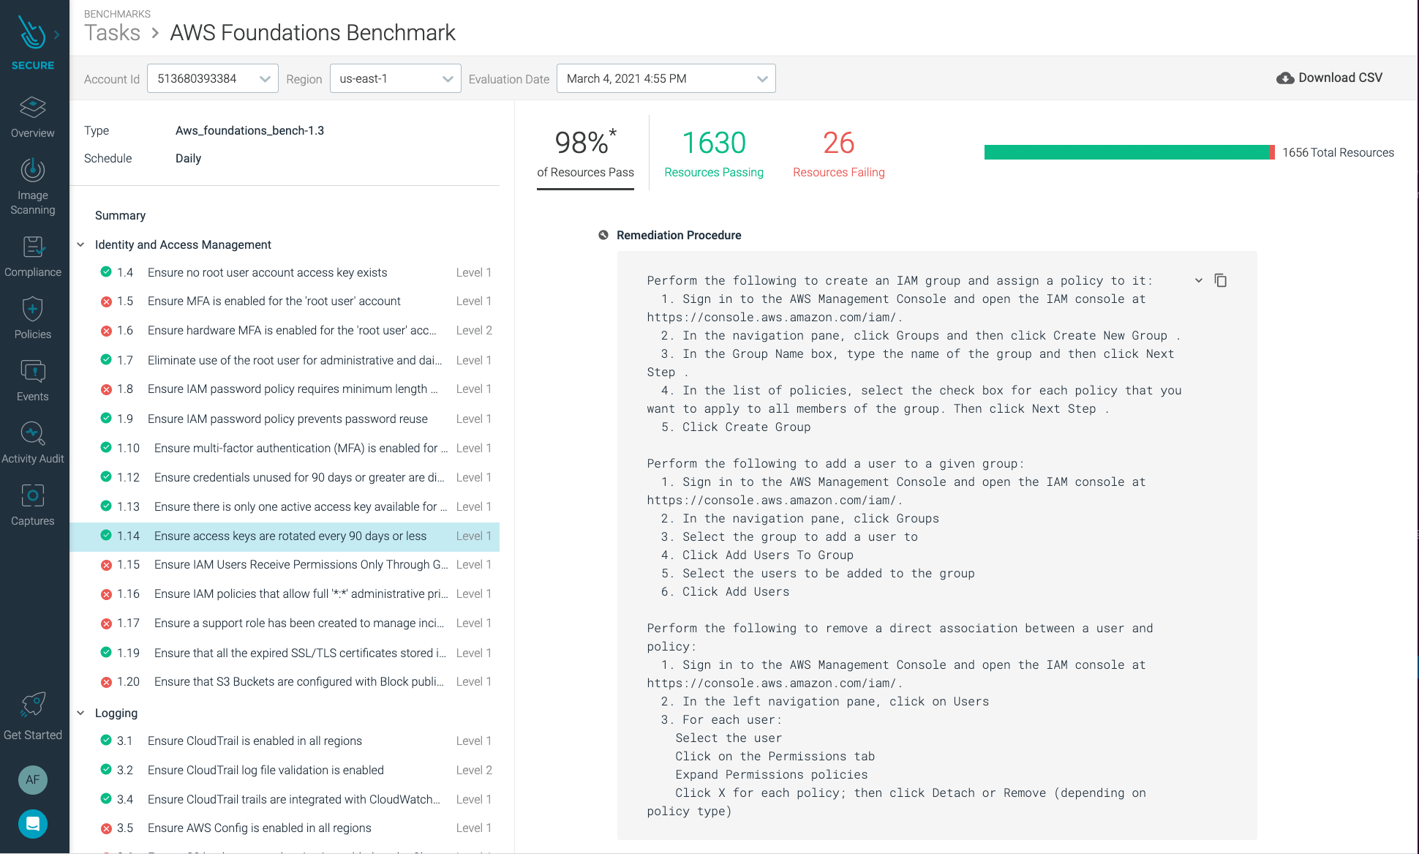The image size is (1419, 854).
Task: Open the Evaluation Date dropdown
Action: point(666,78)
